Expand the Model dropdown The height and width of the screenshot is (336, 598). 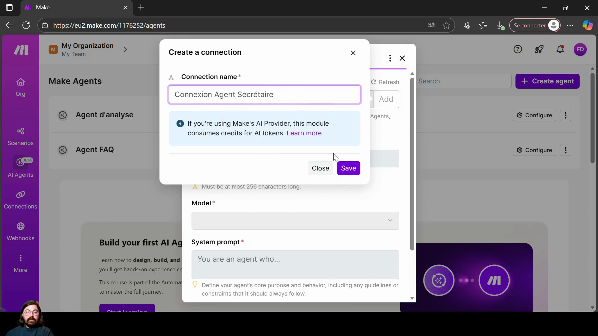click(x=295, y=221)
